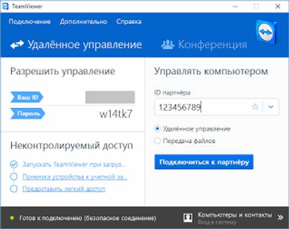Select Удалённое управление radio button
Screen dimensions: 289x229
158,129
